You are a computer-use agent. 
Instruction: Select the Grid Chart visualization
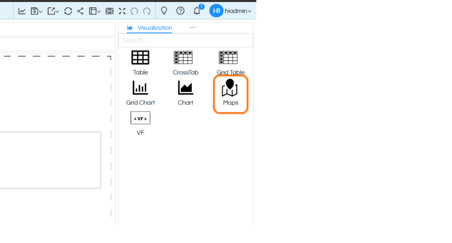pyautogui.click(x=140, y=93)
